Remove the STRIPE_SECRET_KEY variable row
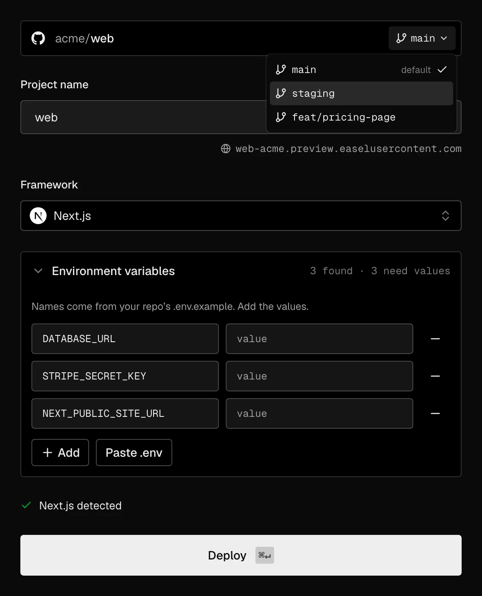The height and width of the screenshot is (596, 482). click(435, 376)
